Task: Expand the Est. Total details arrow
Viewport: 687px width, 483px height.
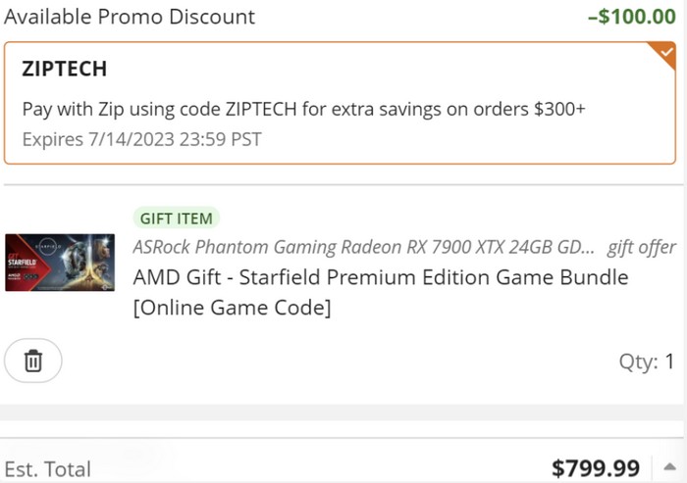Action: (670, 466)
